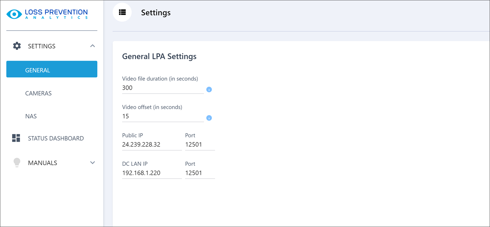Image resolution: width=490 pixels, height=227 pixels.
Task: Click the DC LAN Port field
Action: coord(200,173)
